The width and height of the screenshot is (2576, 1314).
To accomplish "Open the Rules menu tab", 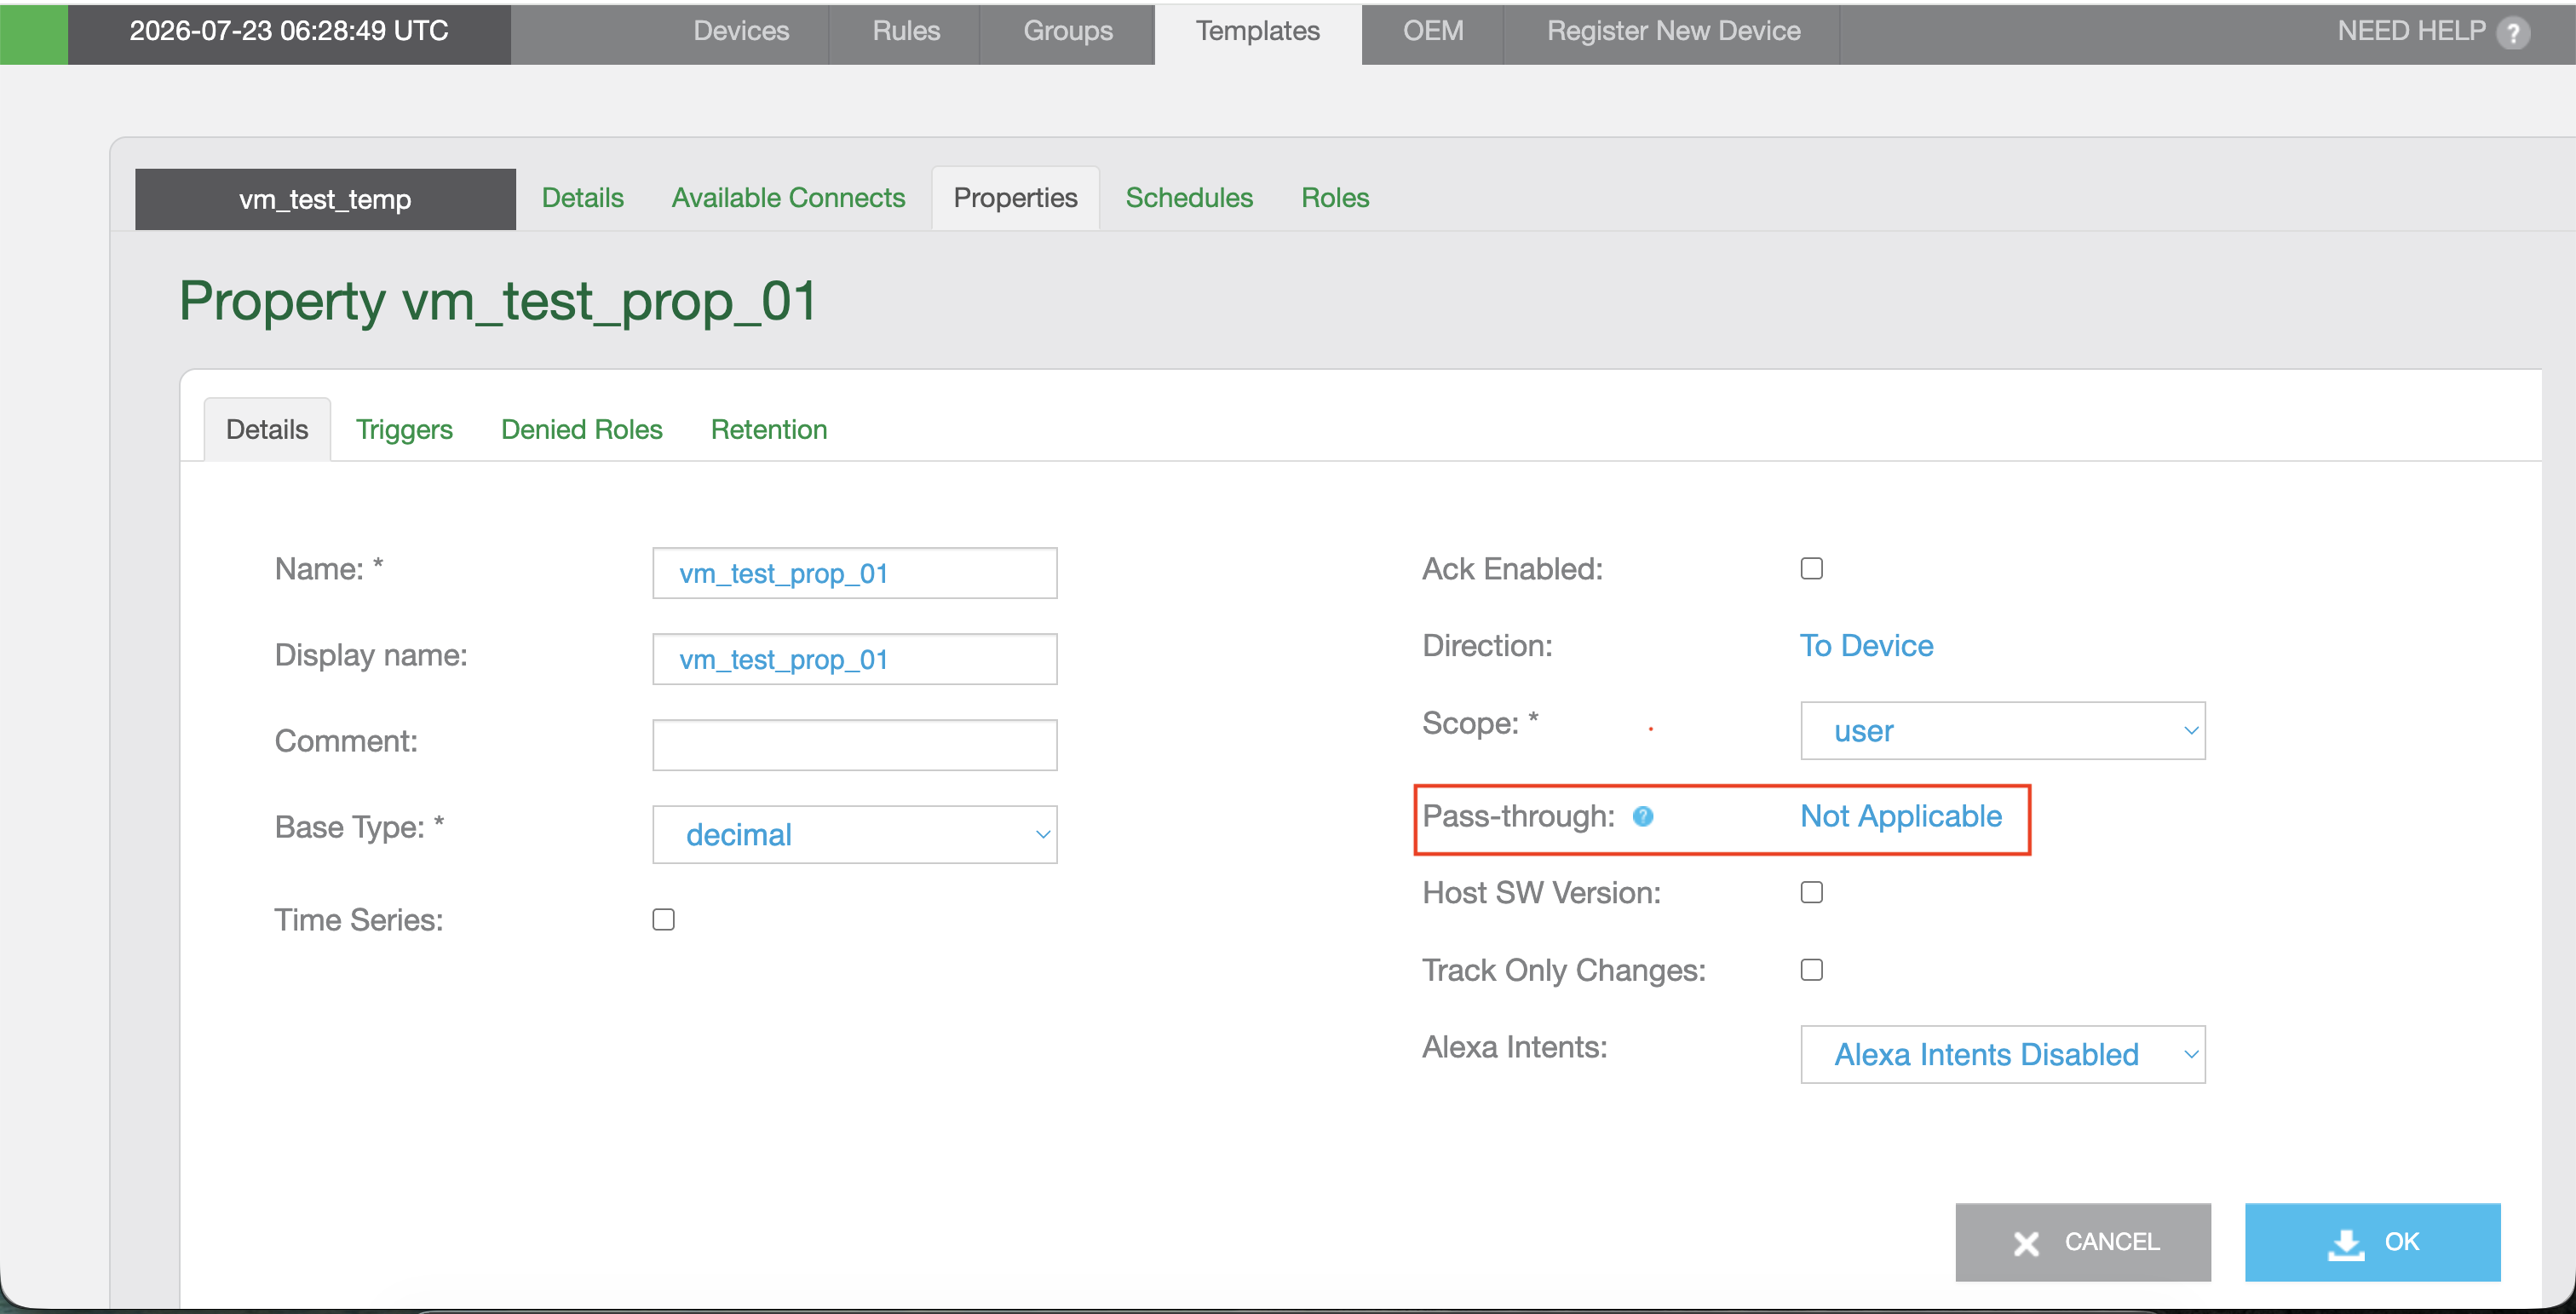I will [x=906, y=32].
